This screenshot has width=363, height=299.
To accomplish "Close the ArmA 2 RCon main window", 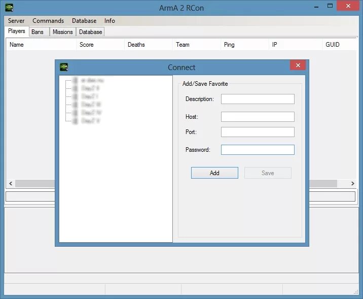I will [348, 6].
